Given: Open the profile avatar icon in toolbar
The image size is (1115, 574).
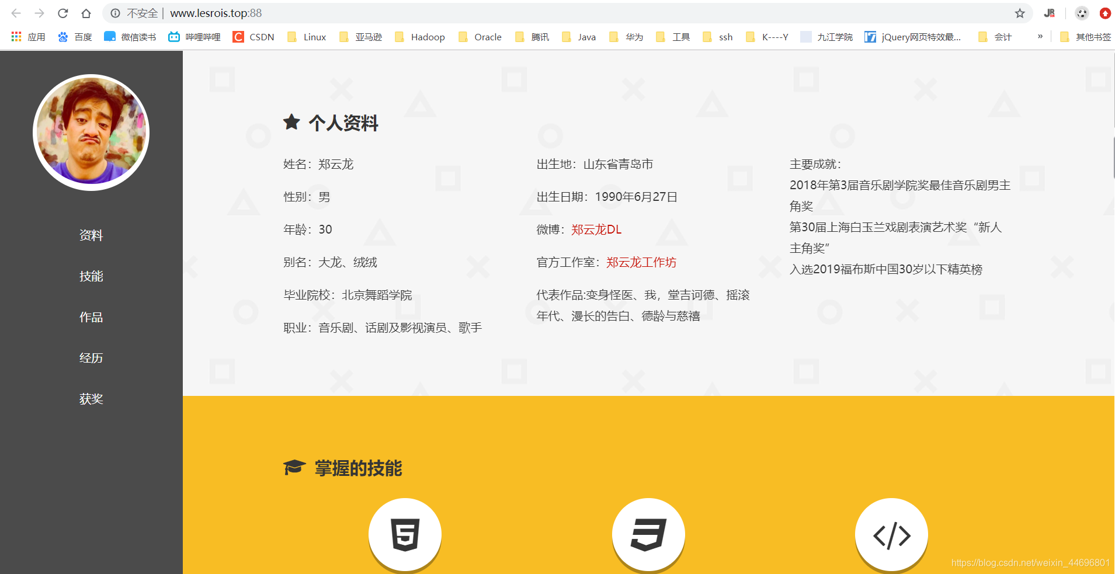Looking at the screenshot, I should coord(1082,13).
